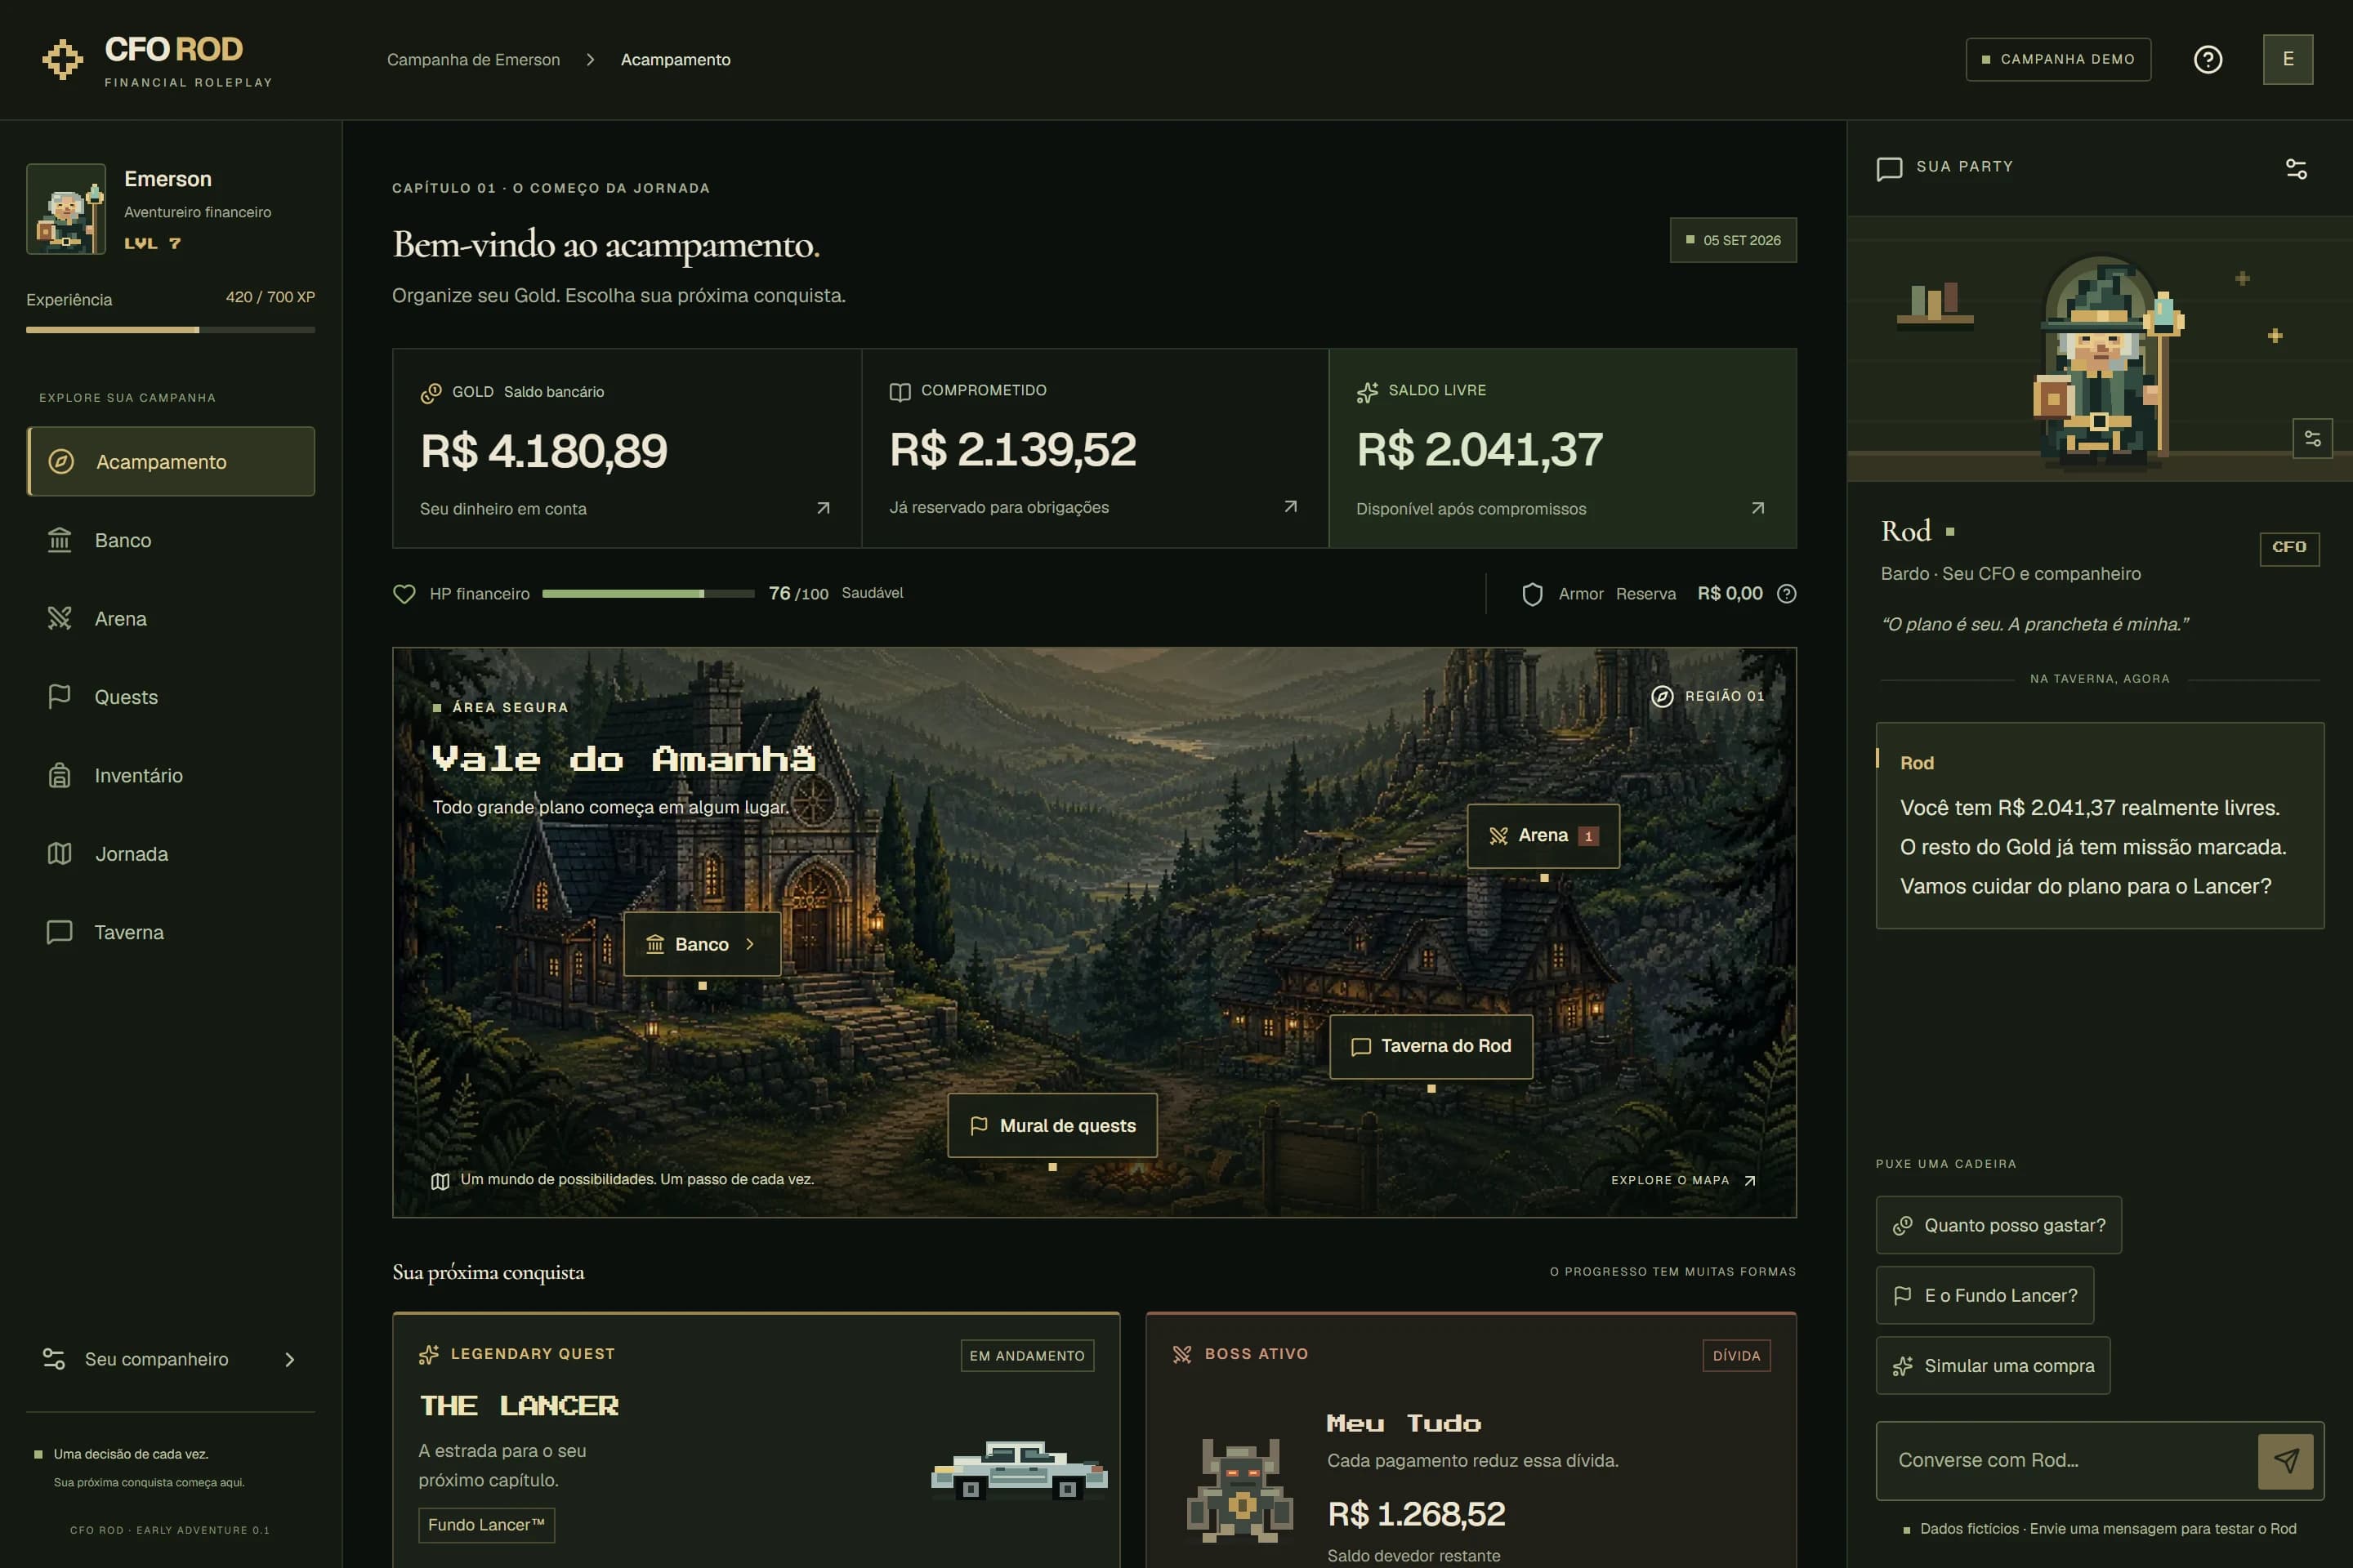This screenshot has width=2353, height=1568.
Task: Open Gold Saldo bancário arrow icon
Action: coord(824,508)
